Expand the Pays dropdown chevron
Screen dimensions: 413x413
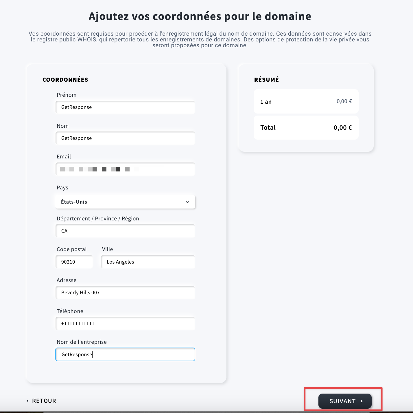187,202
